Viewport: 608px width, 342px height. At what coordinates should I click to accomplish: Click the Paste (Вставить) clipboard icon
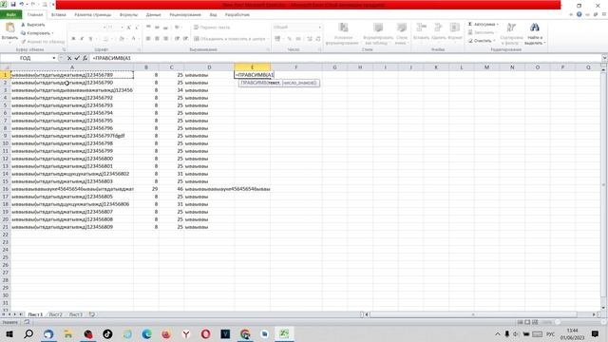[x=9, y=28]
